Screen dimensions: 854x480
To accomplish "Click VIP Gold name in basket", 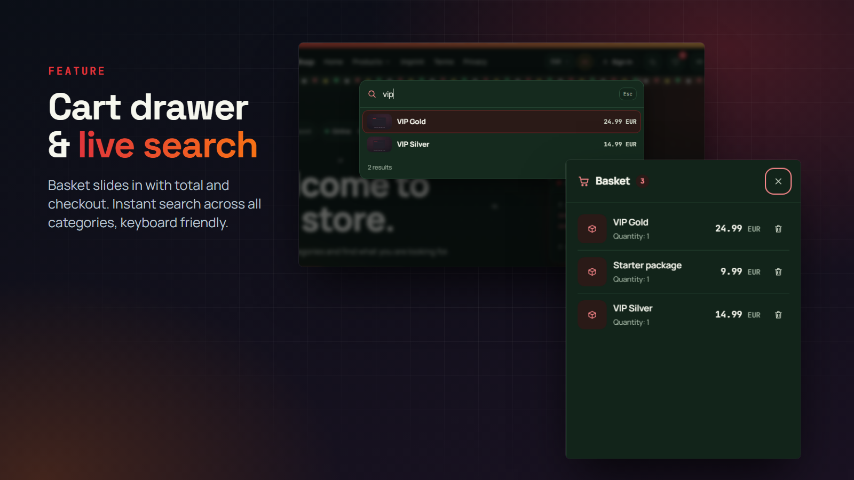I will pos(630,222).
